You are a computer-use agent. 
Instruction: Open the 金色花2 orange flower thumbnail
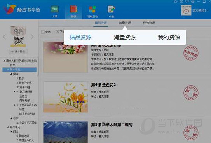point(65,97)
